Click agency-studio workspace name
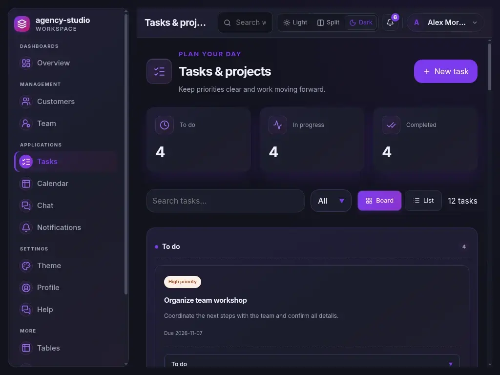This screenshot has height=375, width=500. [x=63, y=21]
